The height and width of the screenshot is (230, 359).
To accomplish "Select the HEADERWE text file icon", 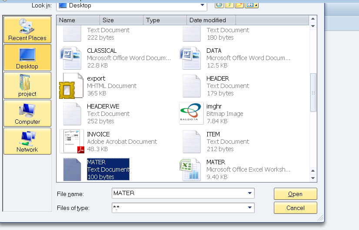I will tap(72, 114).
